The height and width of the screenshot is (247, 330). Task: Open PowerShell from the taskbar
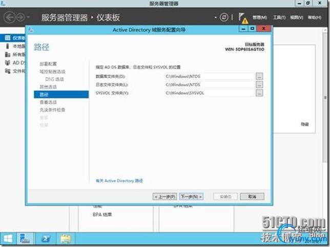pos(46,239)
